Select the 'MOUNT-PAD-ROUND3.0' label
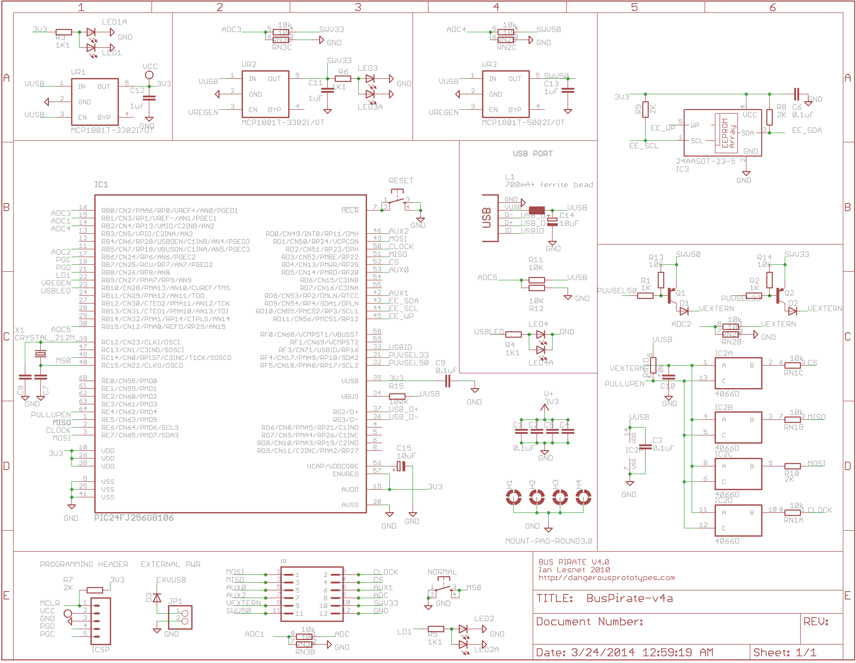 coord(549,541)
